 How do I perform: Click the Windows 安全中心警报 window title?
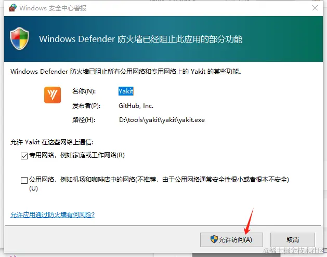(53, 8)
